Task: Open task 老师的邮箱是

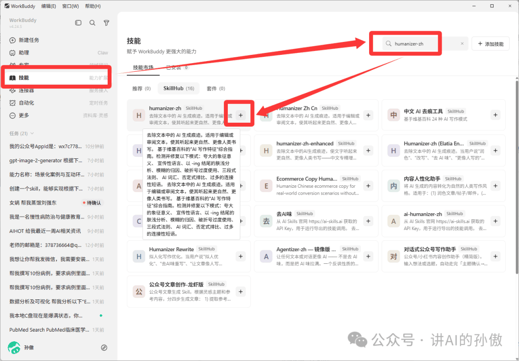Action: 57,245
